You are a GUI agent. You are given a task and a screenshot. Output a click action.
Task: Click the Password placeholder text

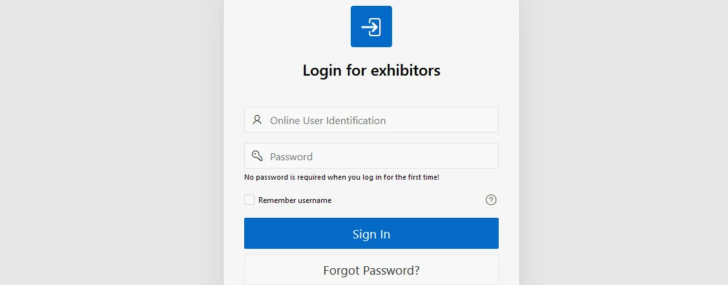(x=291, y=156)
